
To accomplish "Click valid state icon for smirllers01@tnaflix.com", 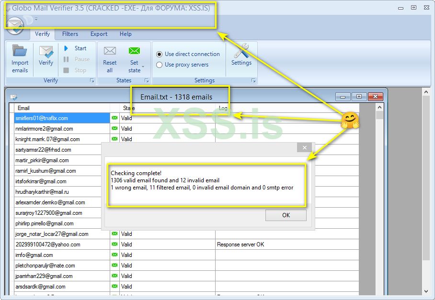I will pos(114,118).
